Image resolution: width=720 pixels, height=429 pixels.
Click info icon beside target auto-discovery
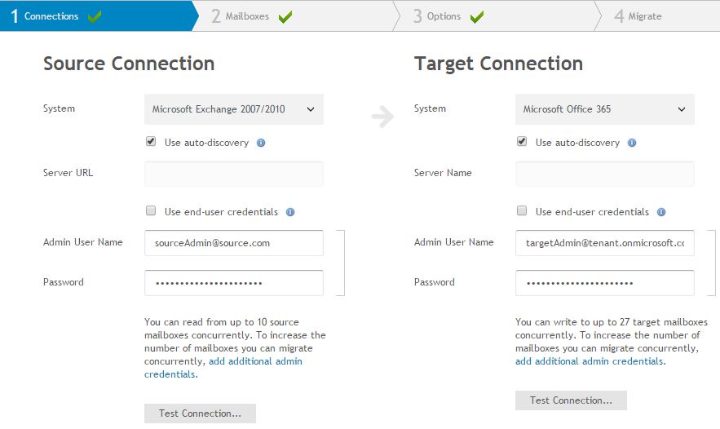point(632,143)
